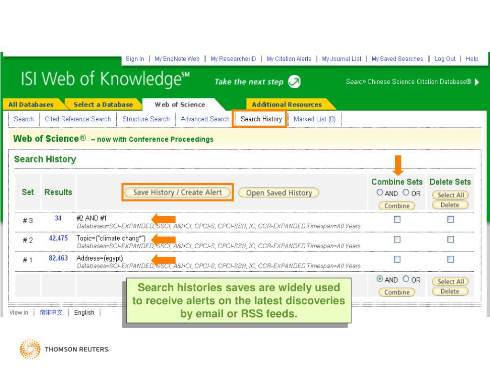This screenshot has height=368, width=490.
Task: Click the lower Select All button
Action: (450, 281)
